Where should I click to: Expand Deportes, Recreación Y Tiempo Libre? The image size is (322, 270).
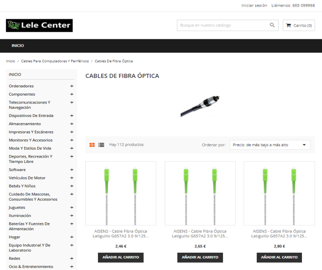(72, 156)
